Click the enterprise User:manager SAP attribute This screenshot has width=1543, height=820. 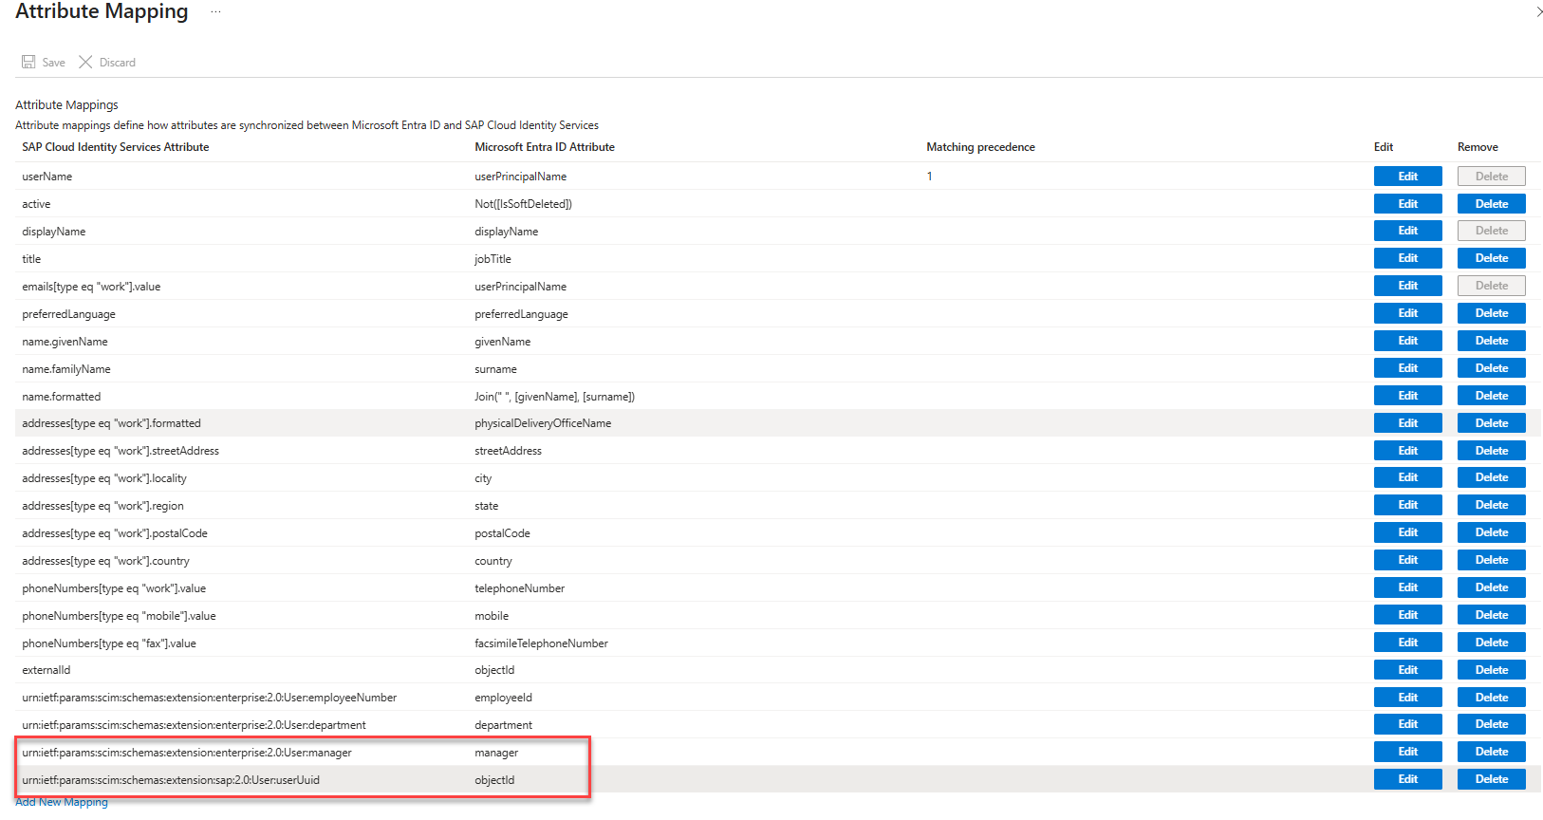(187, 753)
